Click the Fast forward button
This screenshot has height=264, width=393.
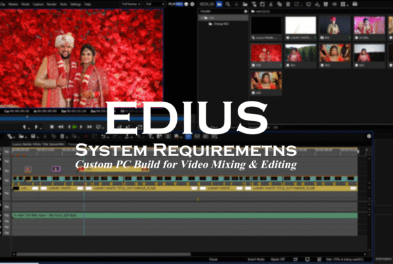point(90,127)
